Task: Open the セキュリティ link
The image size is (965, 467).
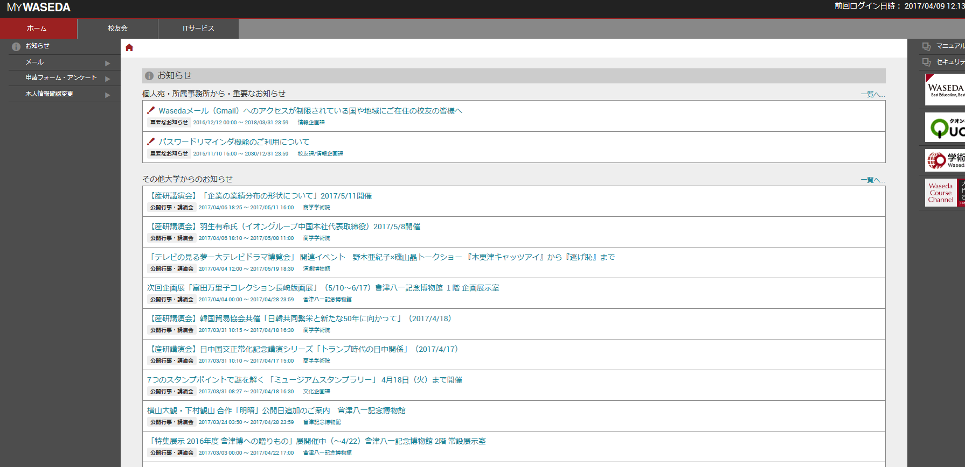Action: click(x=950, y=62)
